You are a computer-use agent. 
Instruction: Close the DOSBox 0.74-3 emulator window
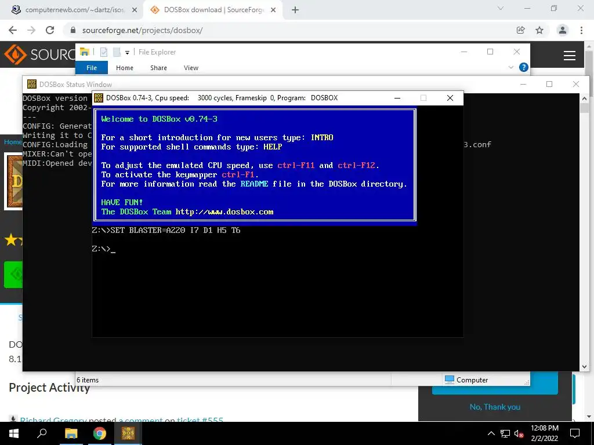click(450, 98)
